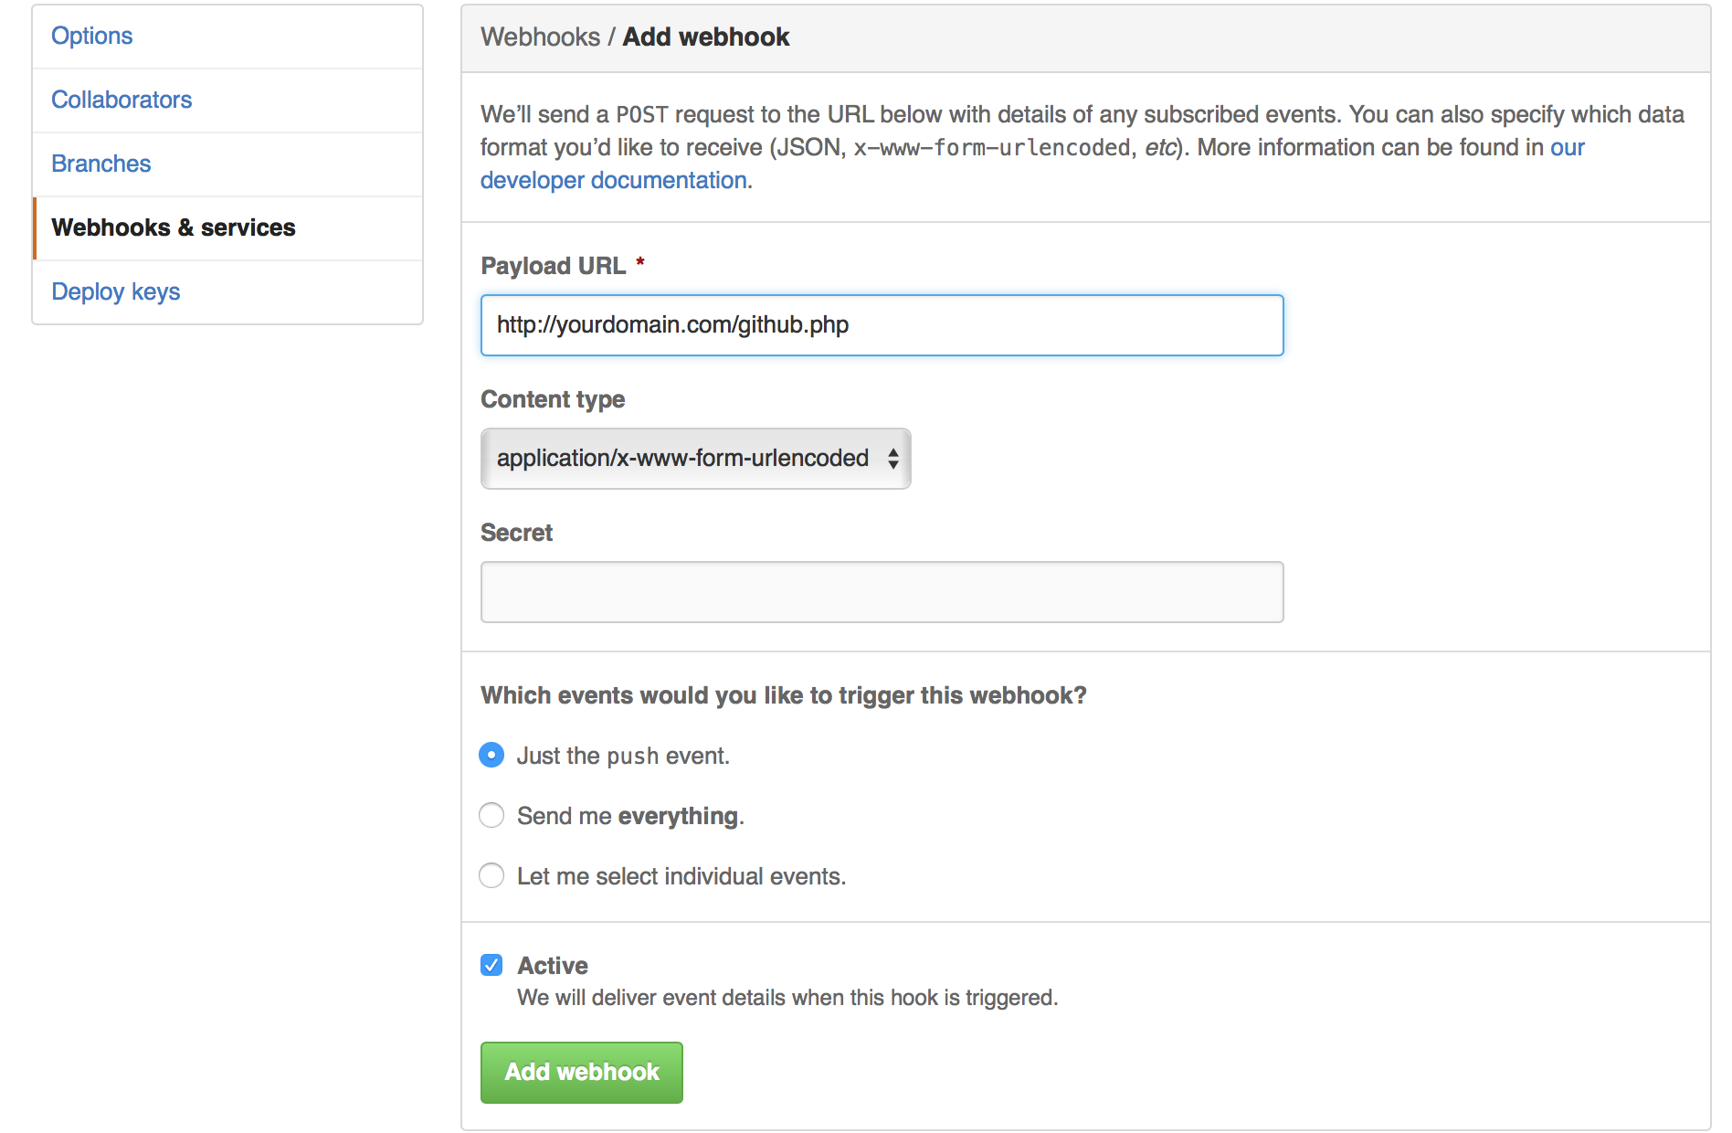
Task: Click the "Which events" section heading
Action: click(x=783, y=695)
